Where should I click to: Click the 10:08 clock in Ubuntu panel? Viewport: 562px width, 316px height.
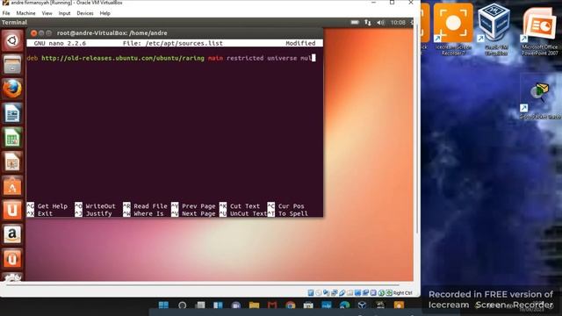tap(398, 22)
